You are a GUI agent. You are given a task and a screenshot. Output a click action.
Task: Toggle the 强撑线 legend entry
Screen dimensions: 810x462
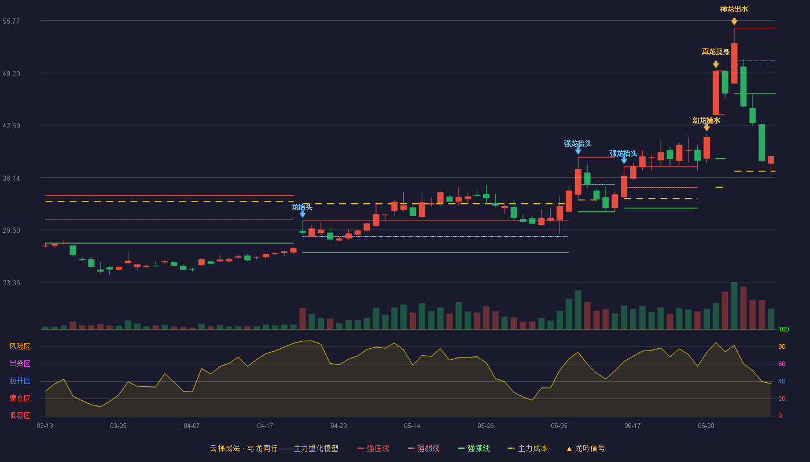(474, 448)
